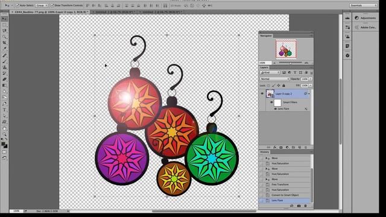
Task: Open the Layers panel flyout menu
Action: click(311, 68)
